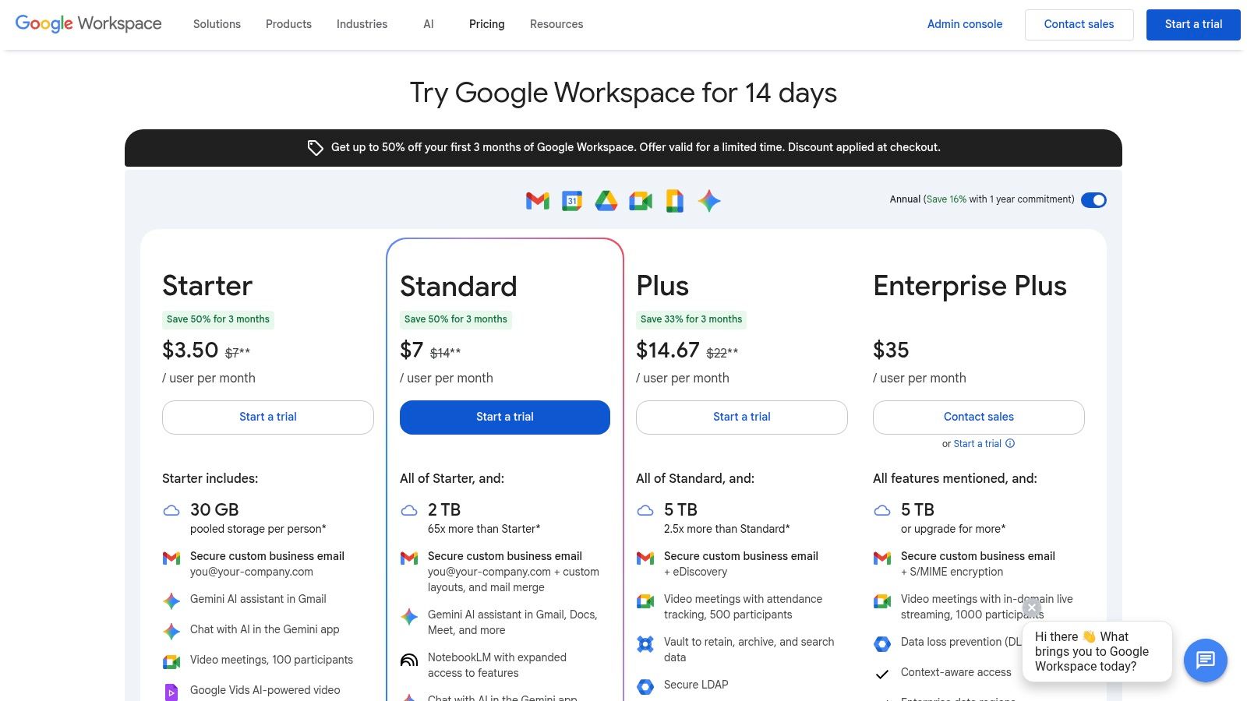Select the AI menu item
The image size is (1247, 701).
(x=428, y=24)
